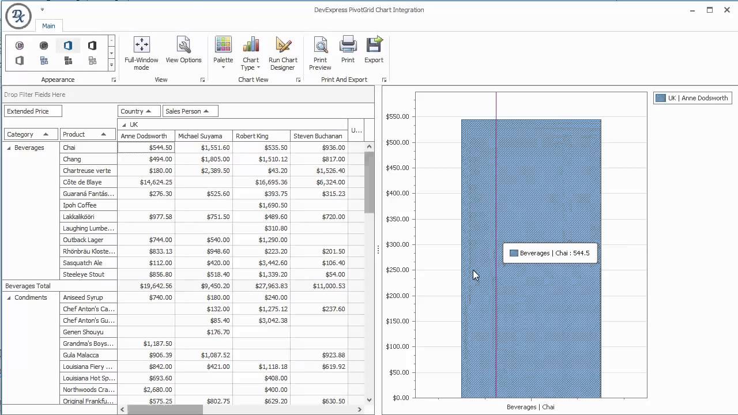Open the Palette dropdown
This screenshot has width=738, height=415.
(223, 54)
